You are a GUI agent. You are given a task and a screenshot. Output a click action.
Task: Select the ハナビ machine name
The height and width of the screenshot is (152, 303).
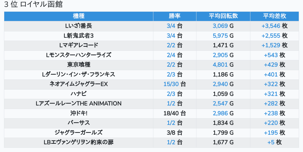pos(78,94)
